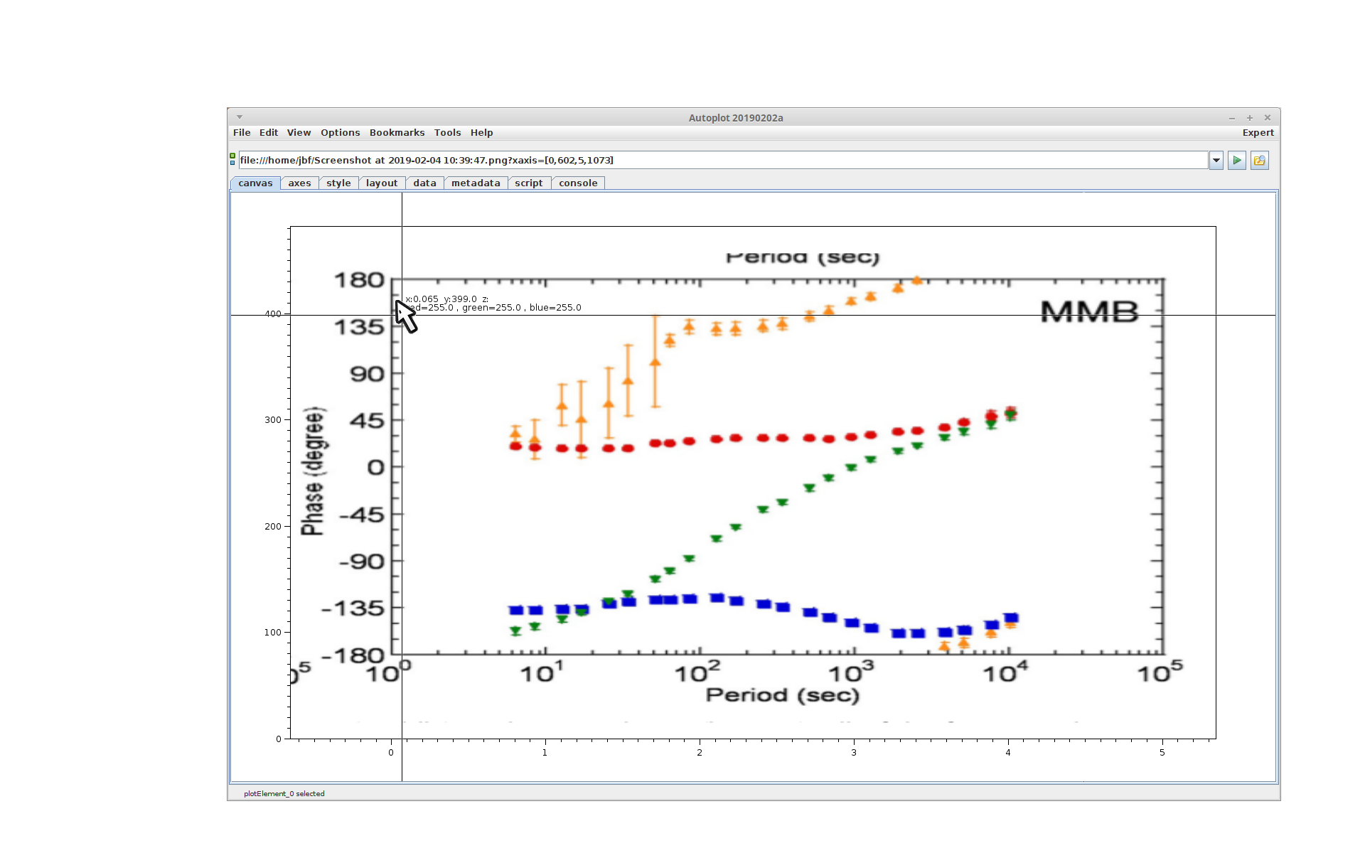
Task: Open the Tools menu
Action: (447, 133)
